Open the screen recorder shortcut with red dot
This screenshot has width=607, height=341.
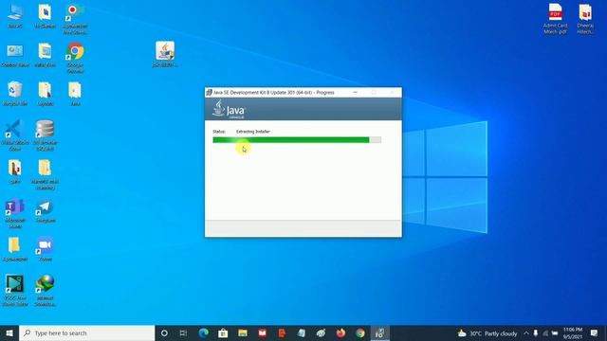point(75,19)
